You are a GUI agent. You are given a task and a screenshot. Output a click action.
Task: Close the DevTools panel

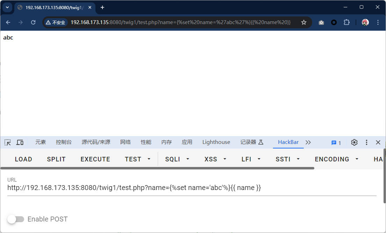(x=378, y=142)
